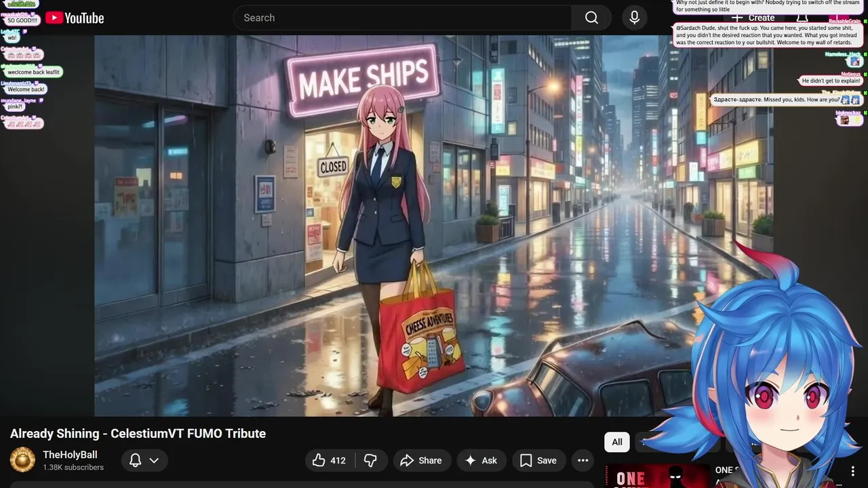The image size is (868, 488).
Task: Click chat message He didn't get to explain!
Action: (831, 81)
